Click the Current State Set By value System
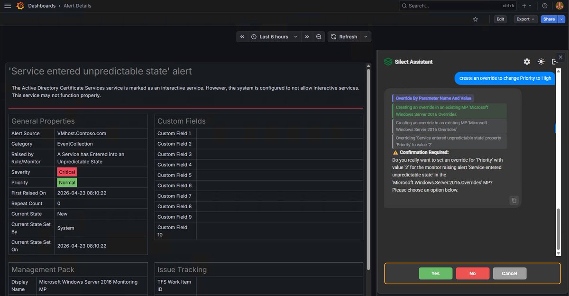Viewport: 569px width, 296px height. pos(65,228)
